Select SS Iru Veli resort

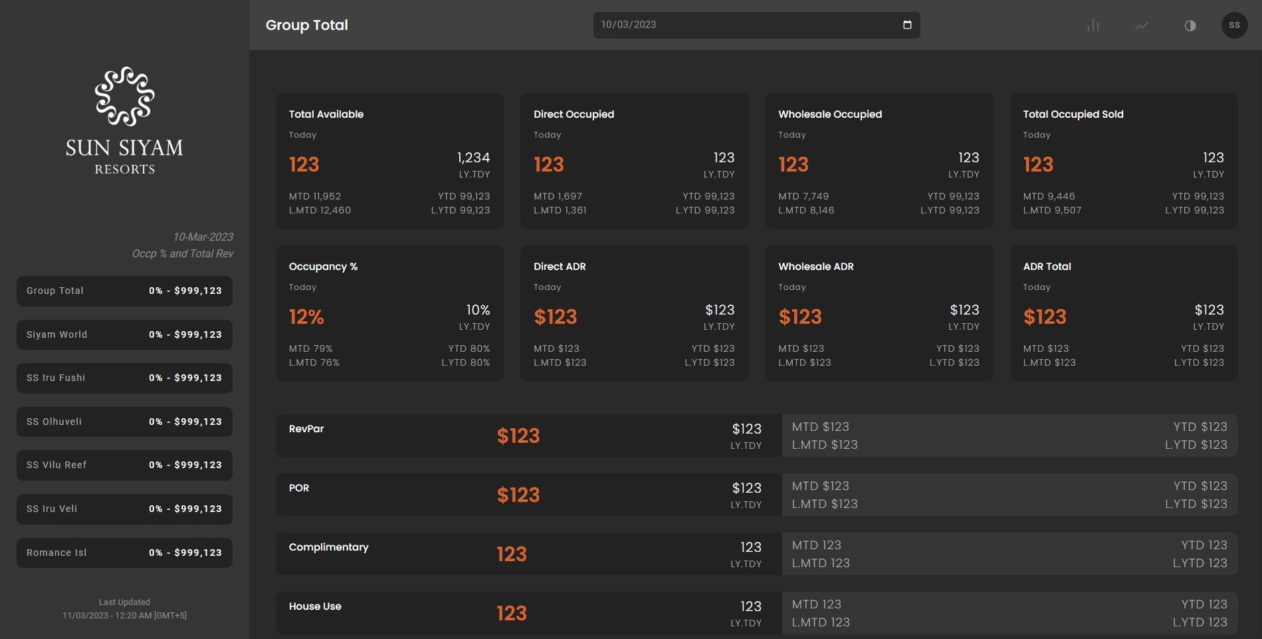pyautogui.click(x=124, y=509)
